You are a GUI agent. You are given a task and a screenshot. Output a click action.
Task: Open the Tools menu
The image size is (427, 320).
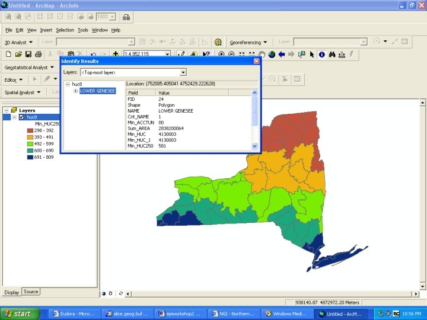83,30
